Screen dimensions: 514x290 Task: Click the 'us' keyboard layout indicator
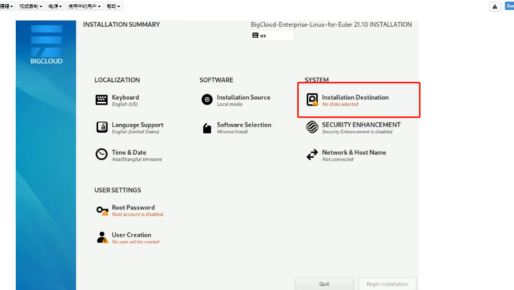point(271,36)
